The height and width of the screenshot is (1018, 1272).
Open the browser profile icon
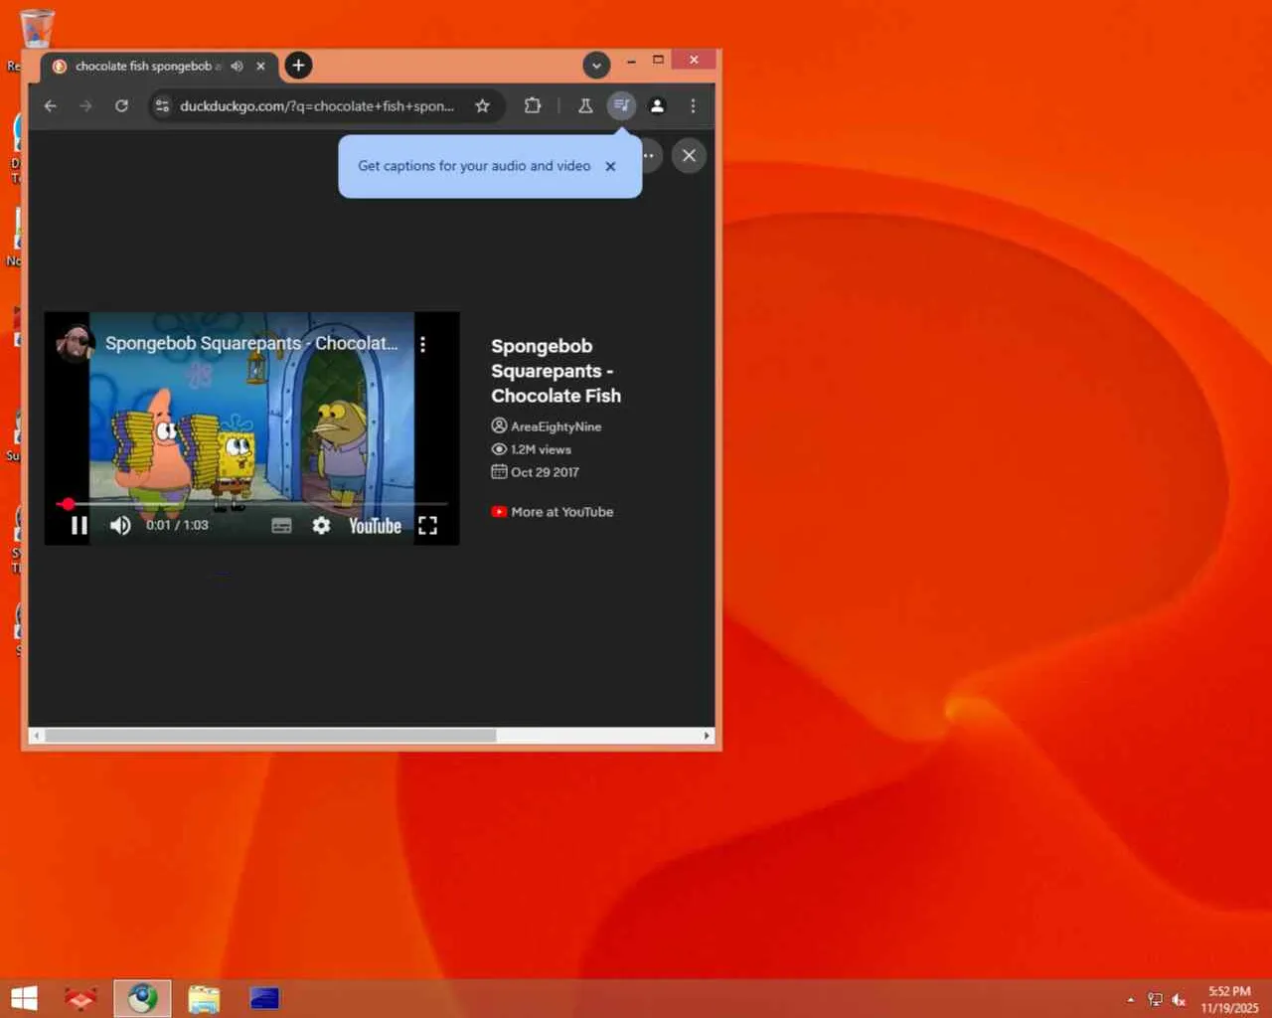tap(657, 105)
